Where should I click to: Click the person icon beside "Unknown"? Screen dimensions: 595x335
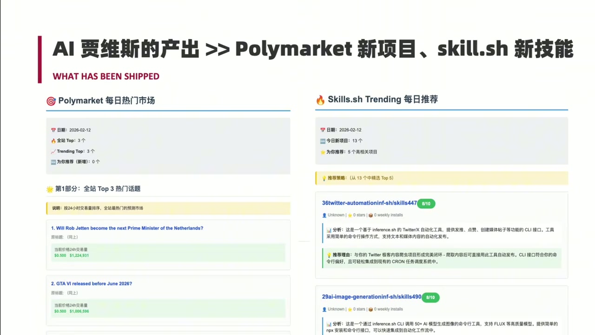pos(324,215)
